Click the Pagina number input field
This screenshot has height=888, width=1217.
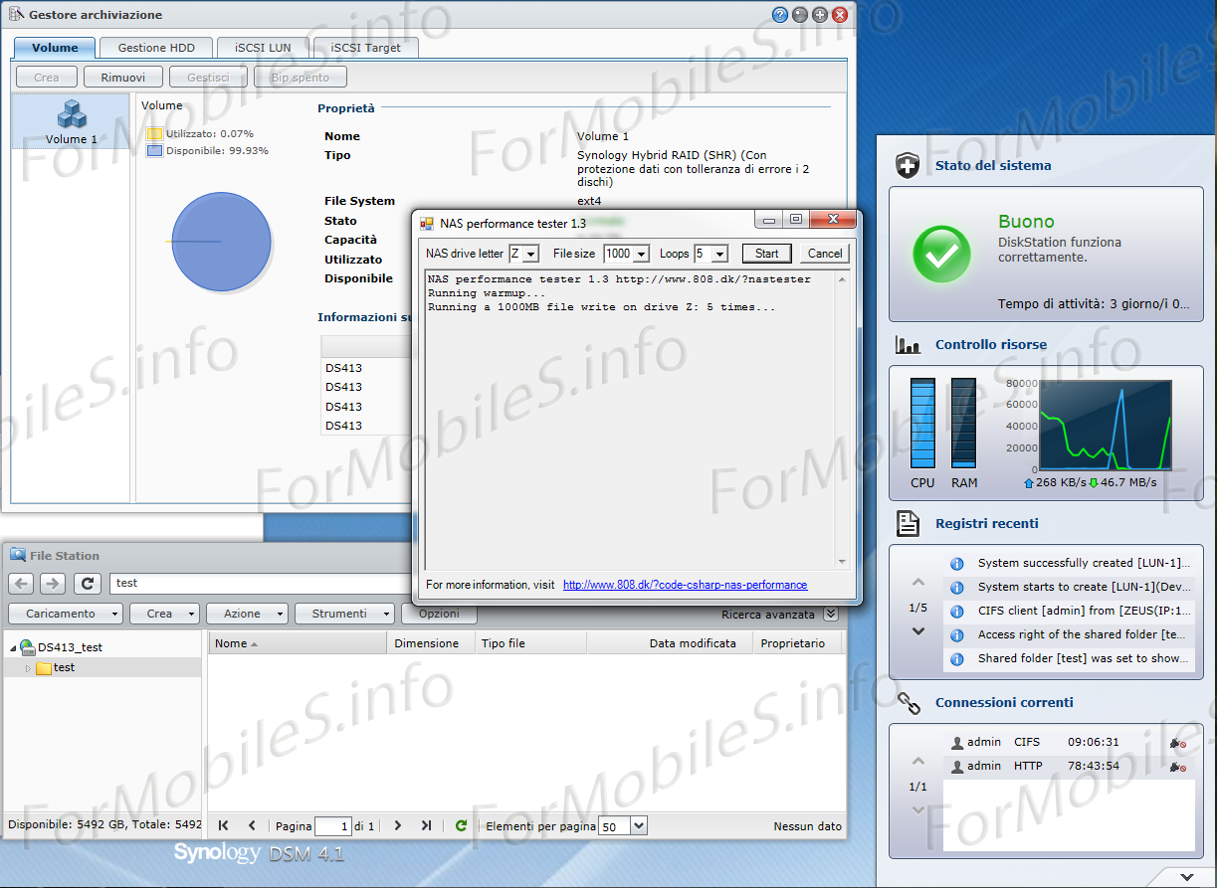[x=332, y=825]
